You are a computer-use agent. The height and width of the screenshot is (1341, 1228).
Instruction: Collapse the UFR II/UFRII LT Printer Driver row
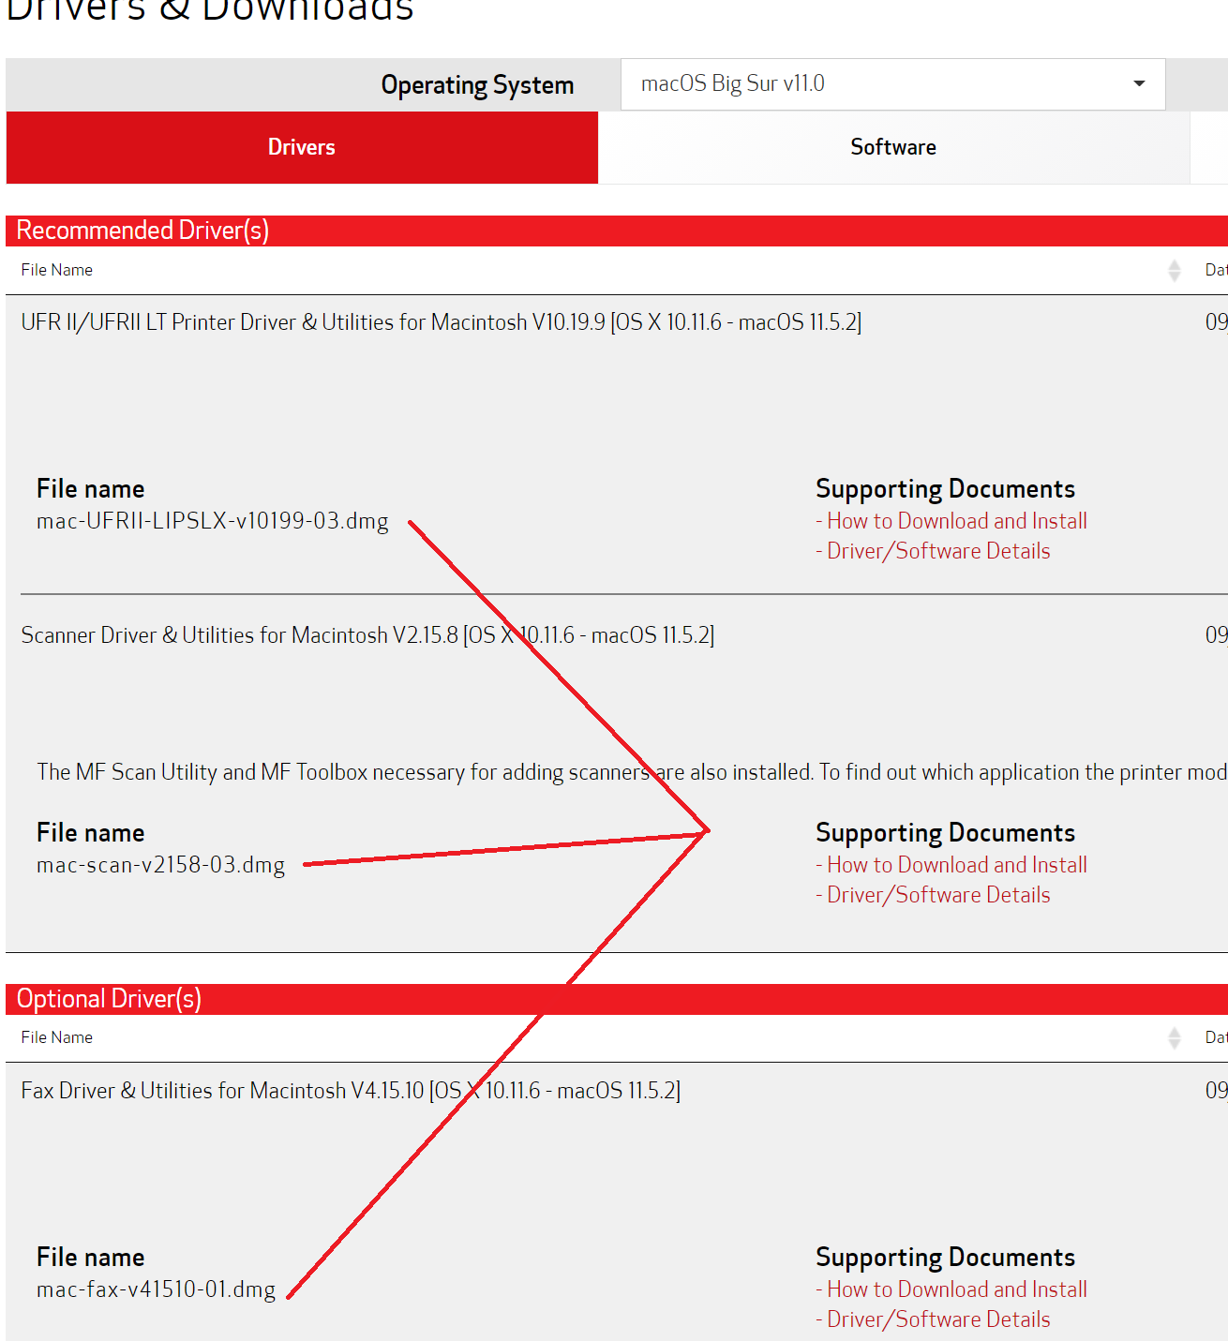[441, 322]
